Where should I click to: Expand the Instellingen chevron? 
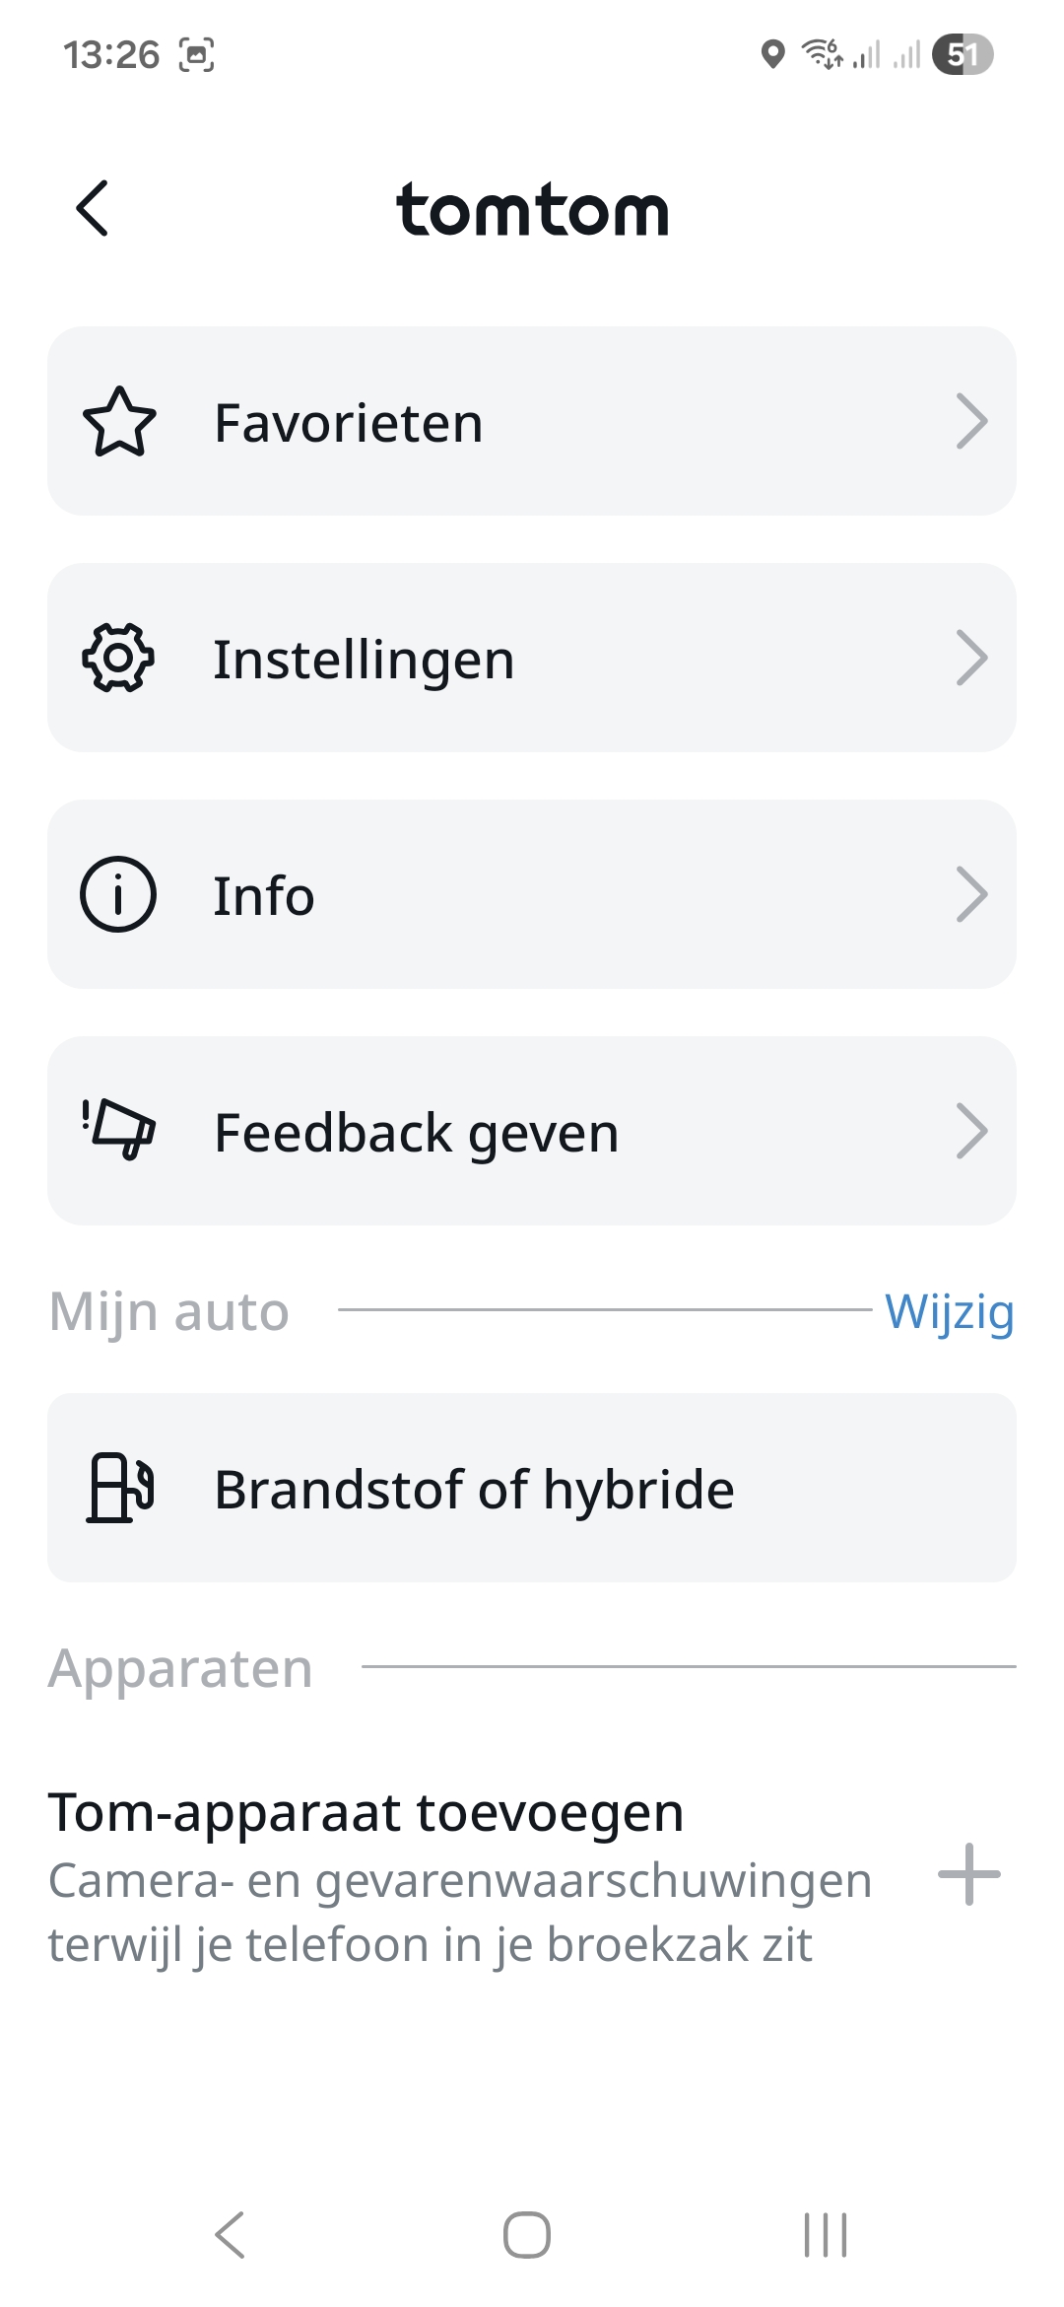[x=971, y=659]
